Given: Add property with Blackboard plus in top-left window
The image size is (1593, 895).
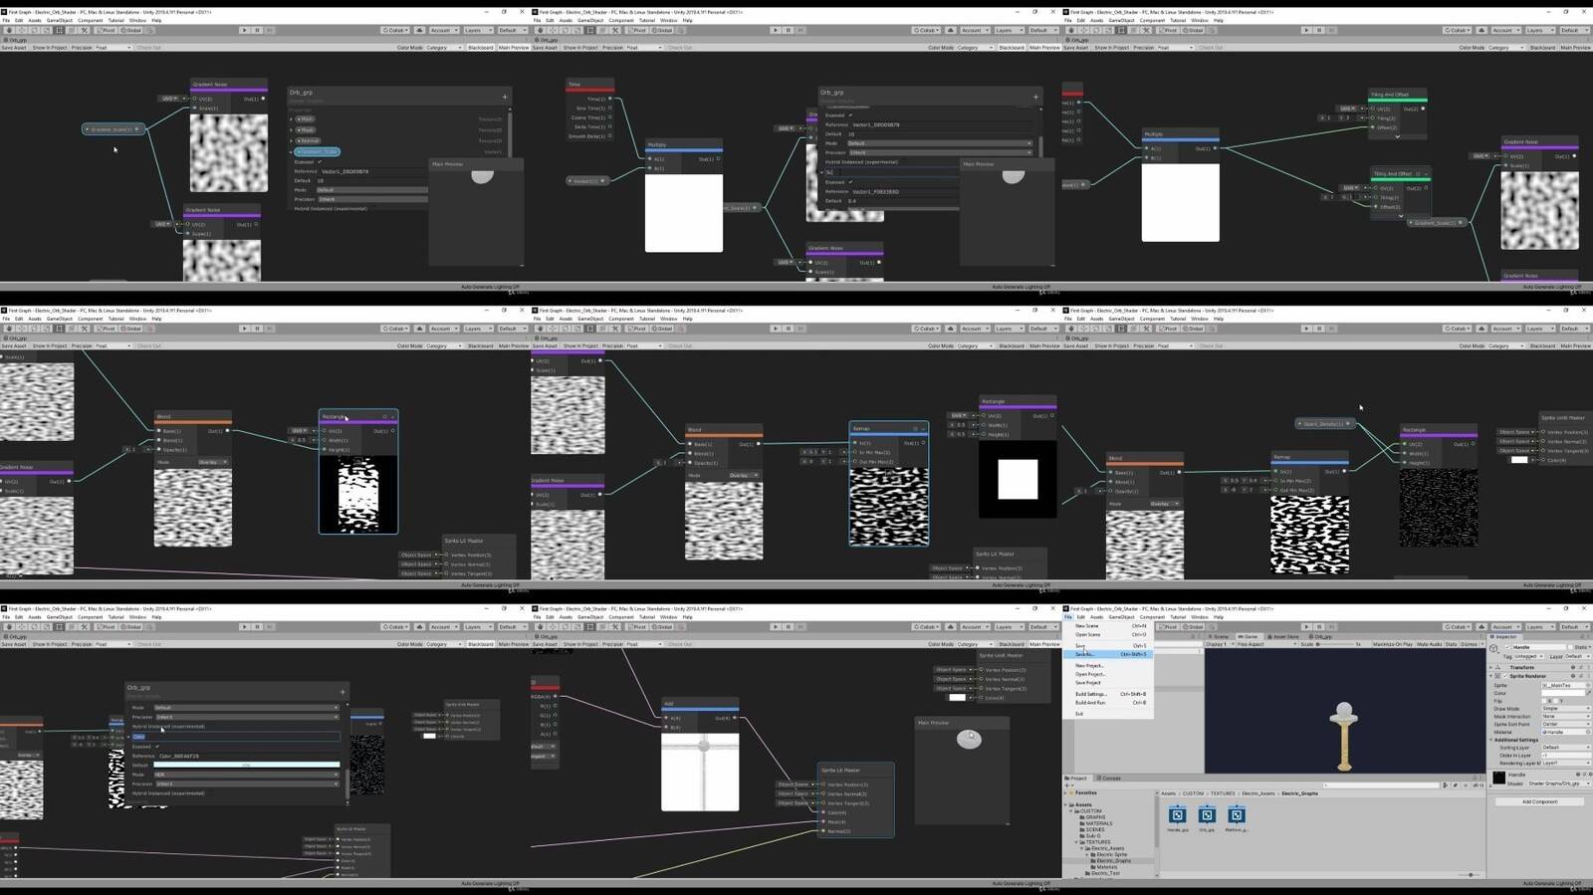Looking at the screenshot, I should [505, 98].
